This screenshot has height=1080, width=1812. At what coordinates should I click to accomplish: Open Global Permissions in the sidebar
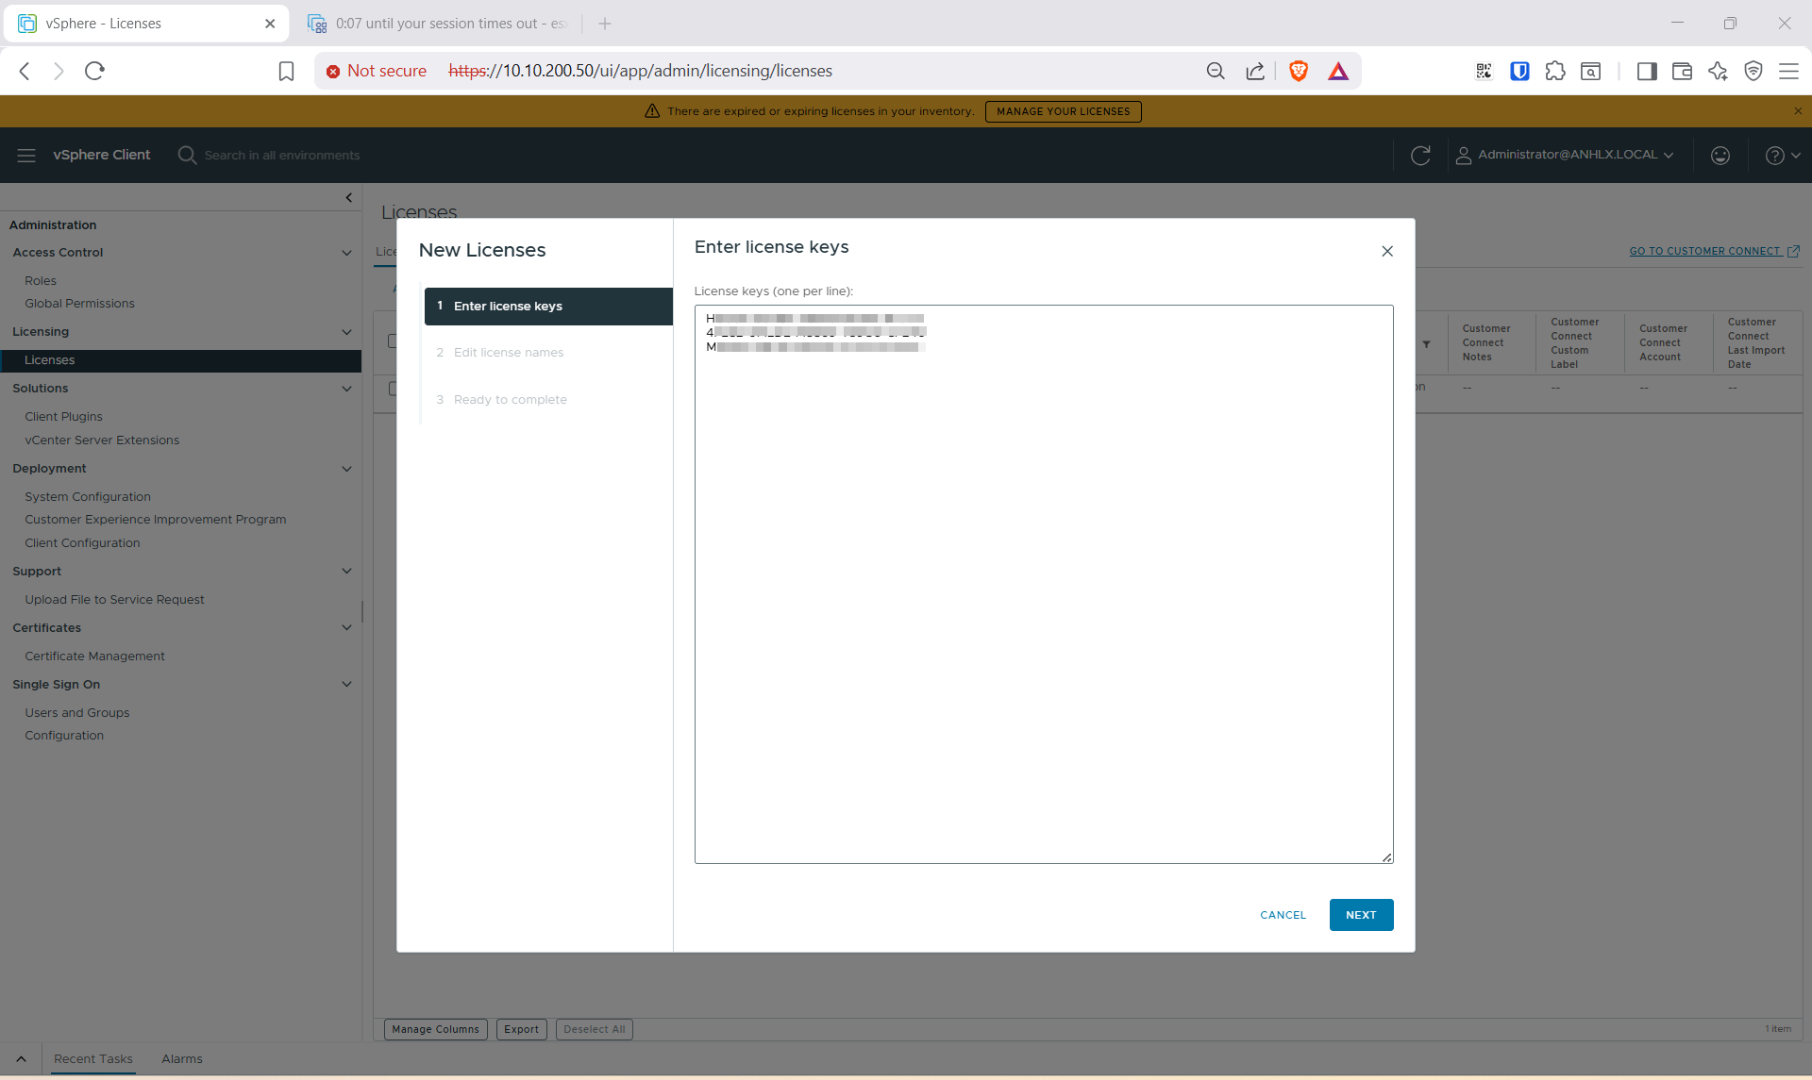[x=79, y=304]
